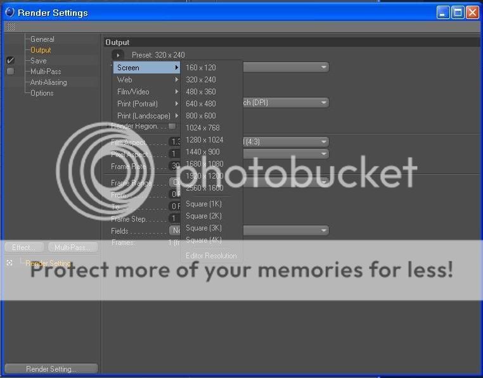Open the Film Aspect (4:3) dropdown
The width and height of the screenshot is (483, 378).
(x=286, y=142)
